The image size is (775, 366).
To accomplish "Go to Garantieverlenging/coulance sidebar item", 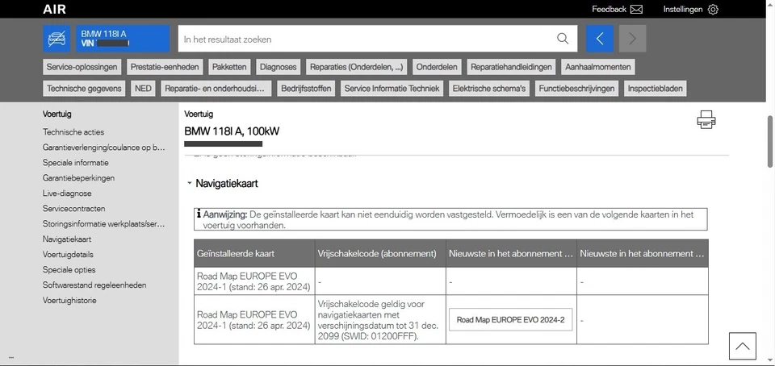I will [104, 148].
